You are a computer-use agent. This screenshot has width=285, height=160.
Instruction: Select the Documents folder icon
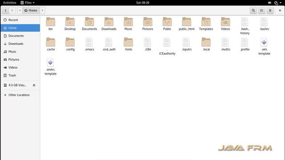[90, 22]
